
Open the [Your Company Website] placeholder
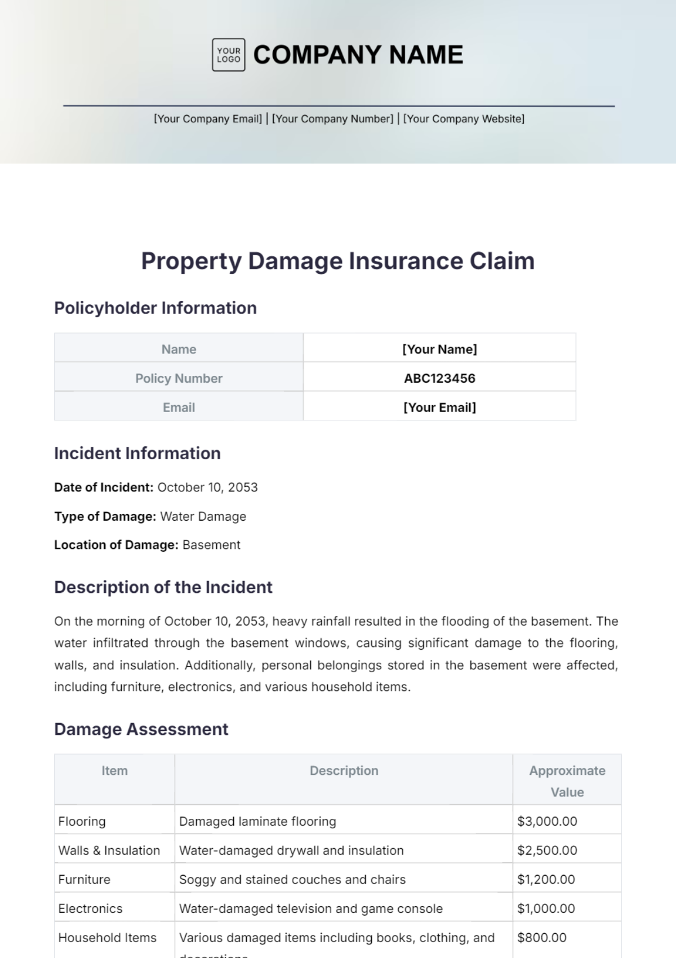464,119
